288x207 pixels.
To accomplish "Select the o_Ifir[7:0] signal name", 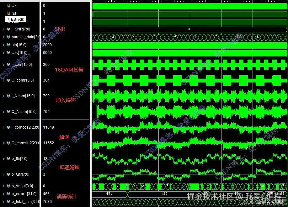I will pyautogui.click(x=19, y=159).
